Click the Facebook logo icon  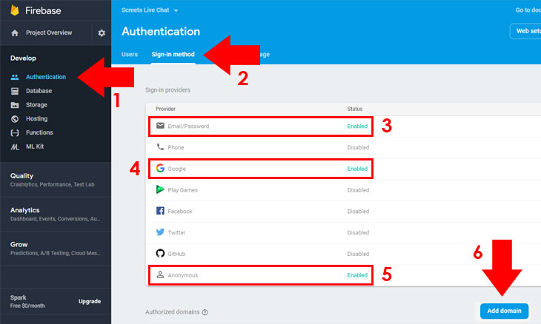click(x=160, y=211)
